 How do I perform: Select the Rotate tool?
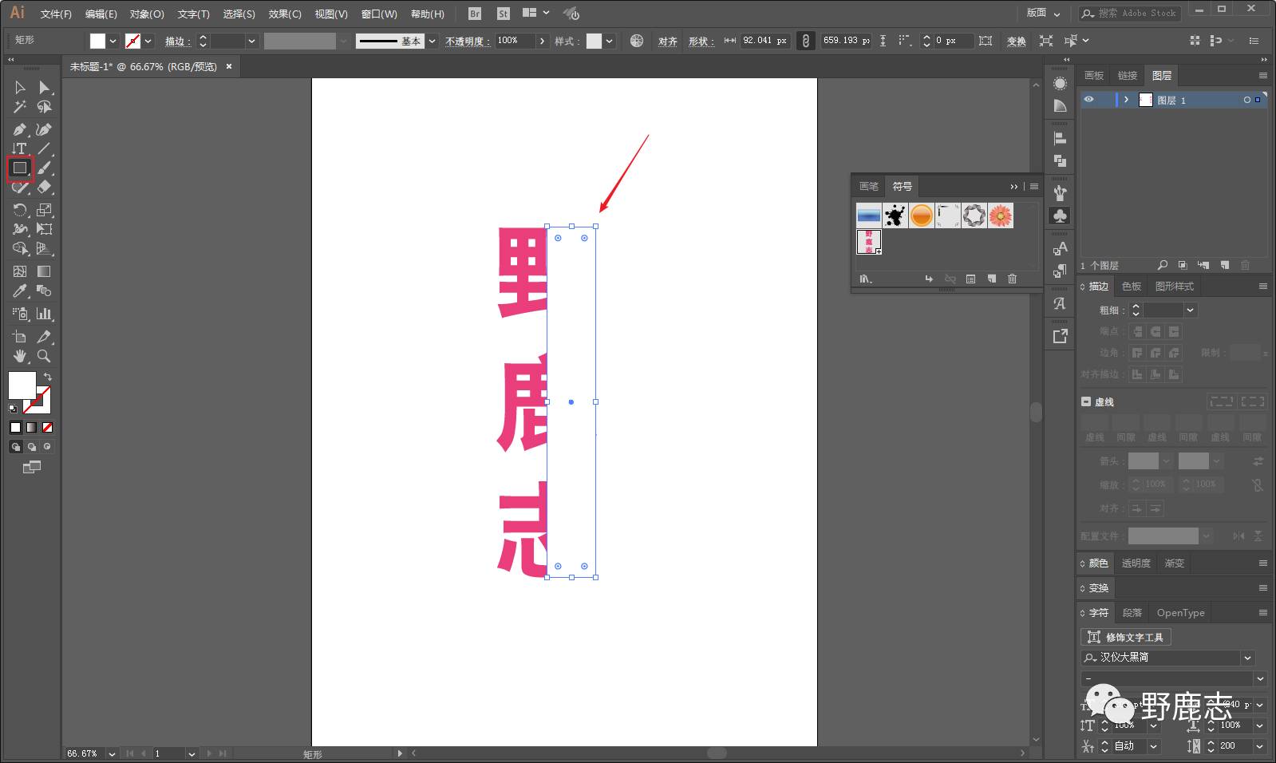[x=20, y=210]
